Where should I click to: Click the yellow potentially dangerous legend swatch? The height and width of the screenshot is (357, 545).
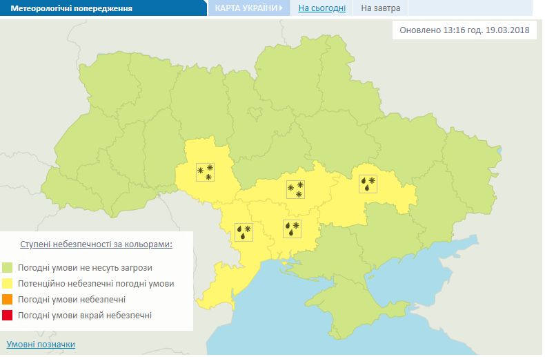tap(8, 284)
